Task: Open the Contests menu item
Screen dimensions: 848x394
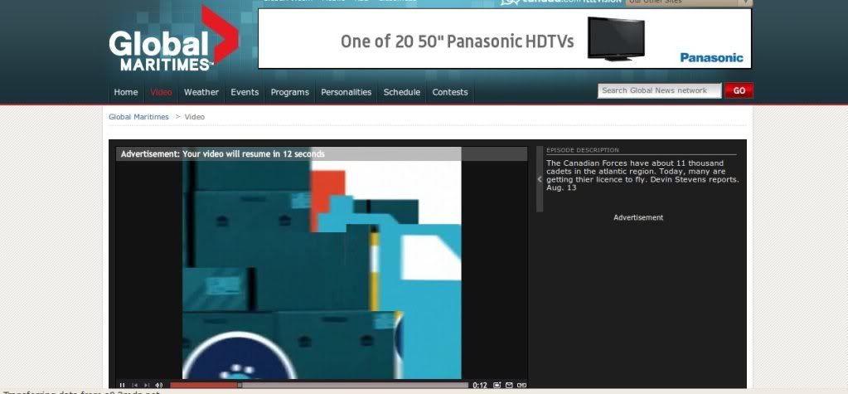Action: [x=450, y=92]
